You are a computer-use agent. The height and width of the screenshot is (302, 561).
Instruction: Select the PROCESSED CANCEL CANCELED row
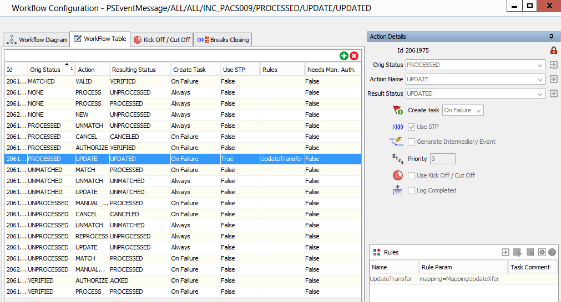tap(183, 137)
